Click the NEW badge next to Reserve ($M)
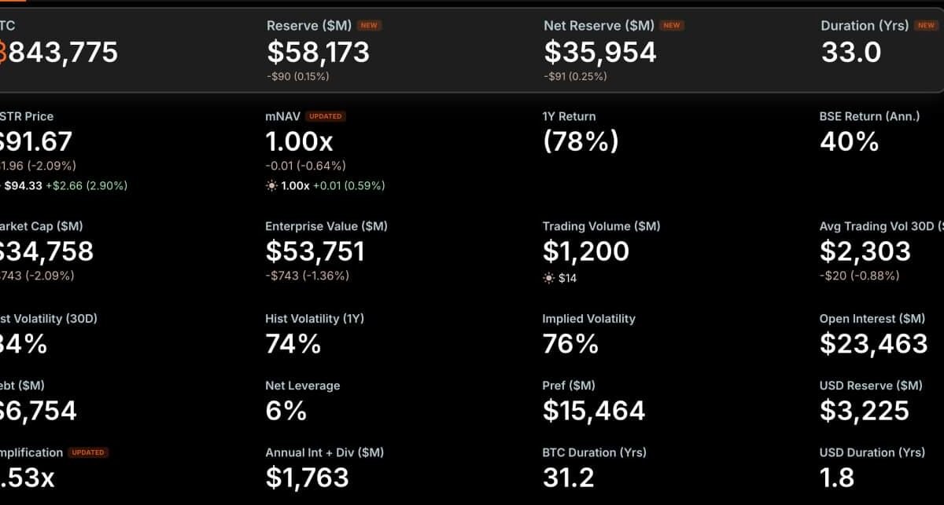944x505 pixels. [x=369, y=26]
